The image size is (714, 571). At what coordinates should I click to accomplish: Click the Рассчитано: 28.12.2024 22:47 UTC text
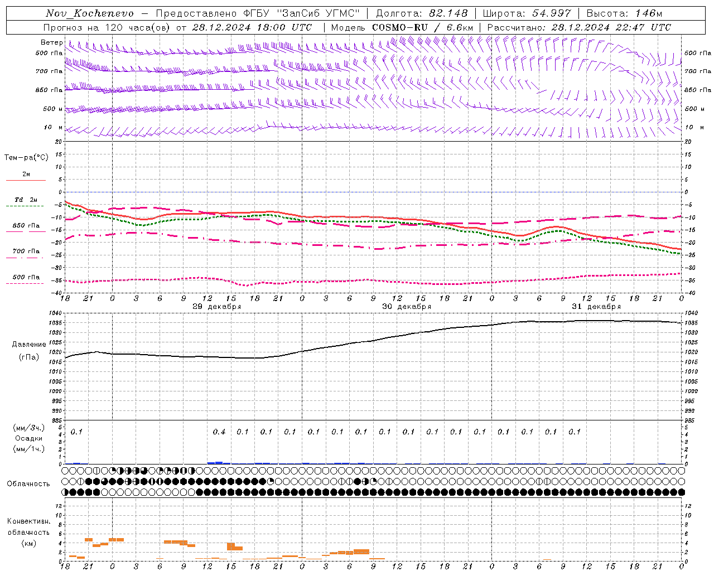click(x=579, y=27)
